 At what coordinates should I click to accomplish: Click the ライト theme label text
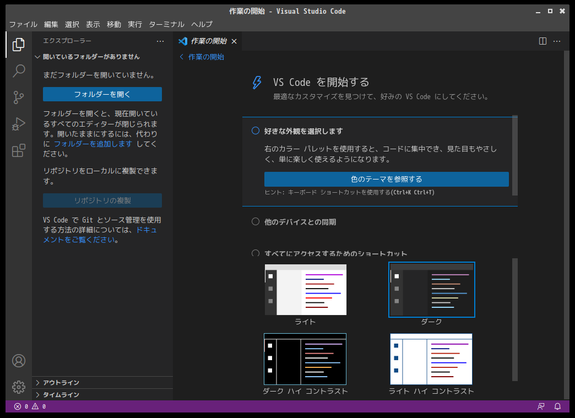point(305,322)
